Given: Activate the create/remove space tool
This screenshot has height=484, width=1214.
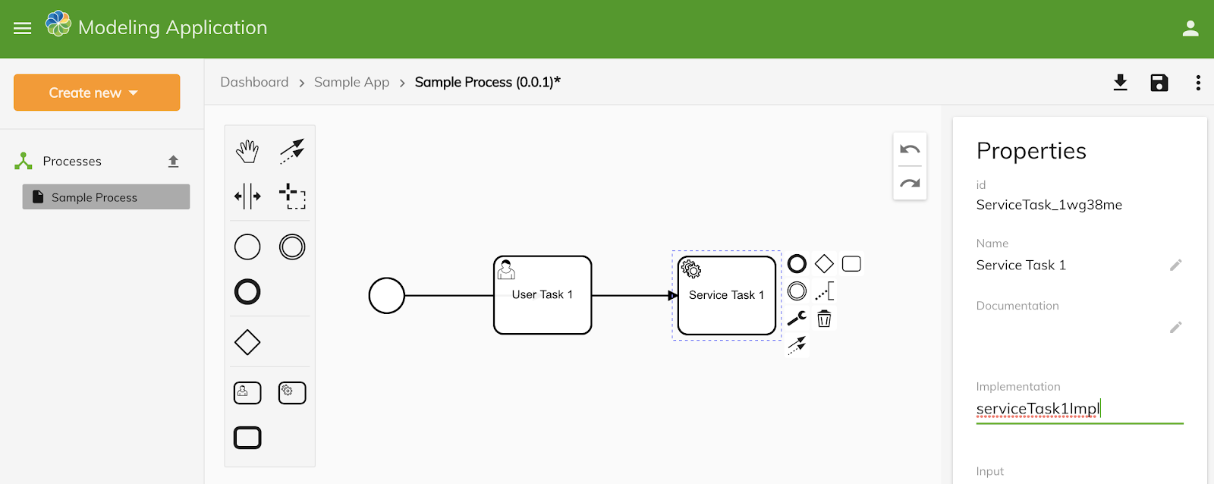Looking at the screenshot, I should coord(247,196).
